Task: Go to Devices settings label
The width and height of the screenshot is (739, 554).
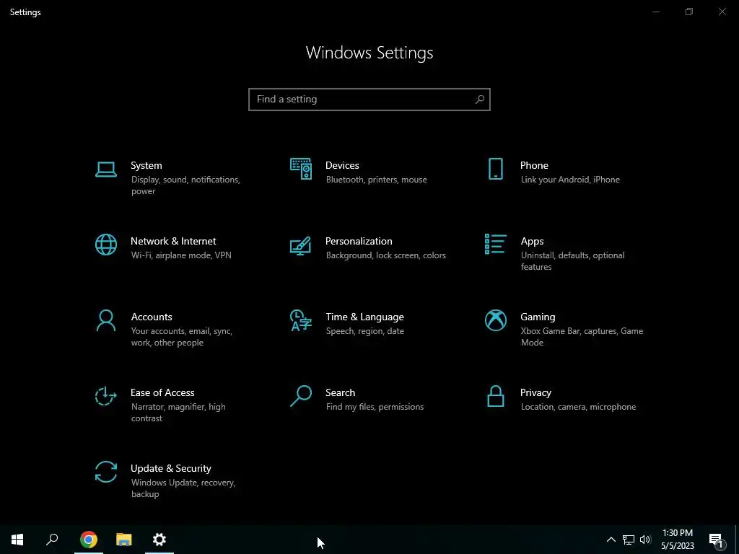Action: pyautogui.click(x=342, y=165)
